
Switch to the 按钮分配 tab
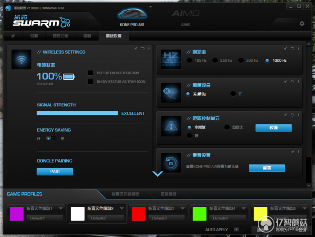(x=60, y=36)
